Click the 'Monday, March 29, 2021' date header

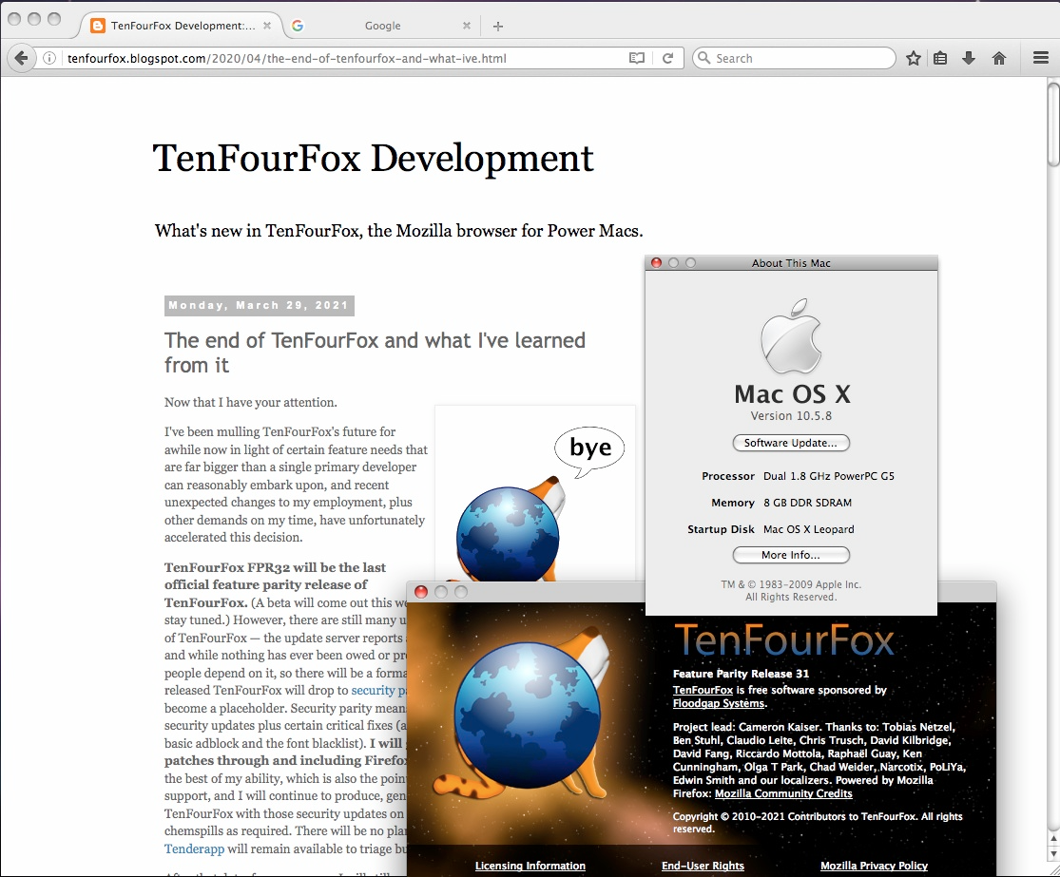pyautogui.click(x=259, y=305)
